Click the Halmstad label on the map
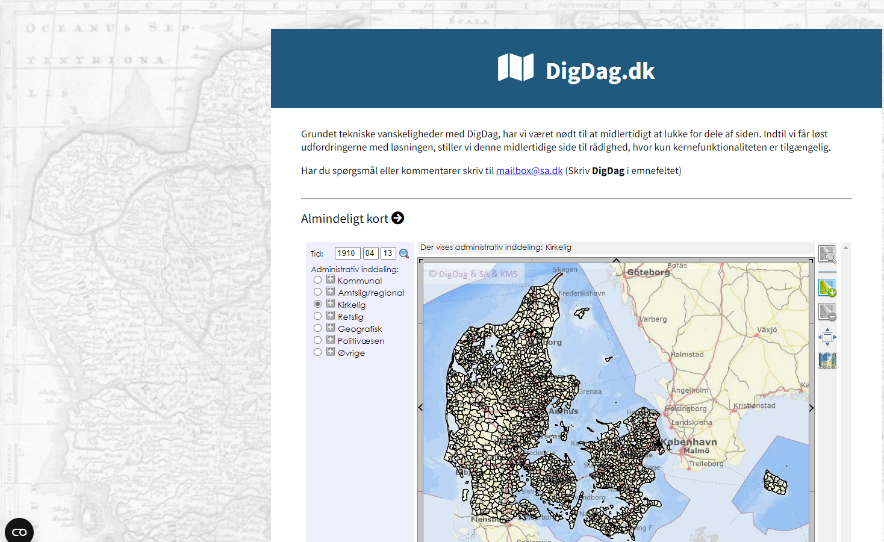The height and width of the screenshot is (542, 884). point(687,355)
